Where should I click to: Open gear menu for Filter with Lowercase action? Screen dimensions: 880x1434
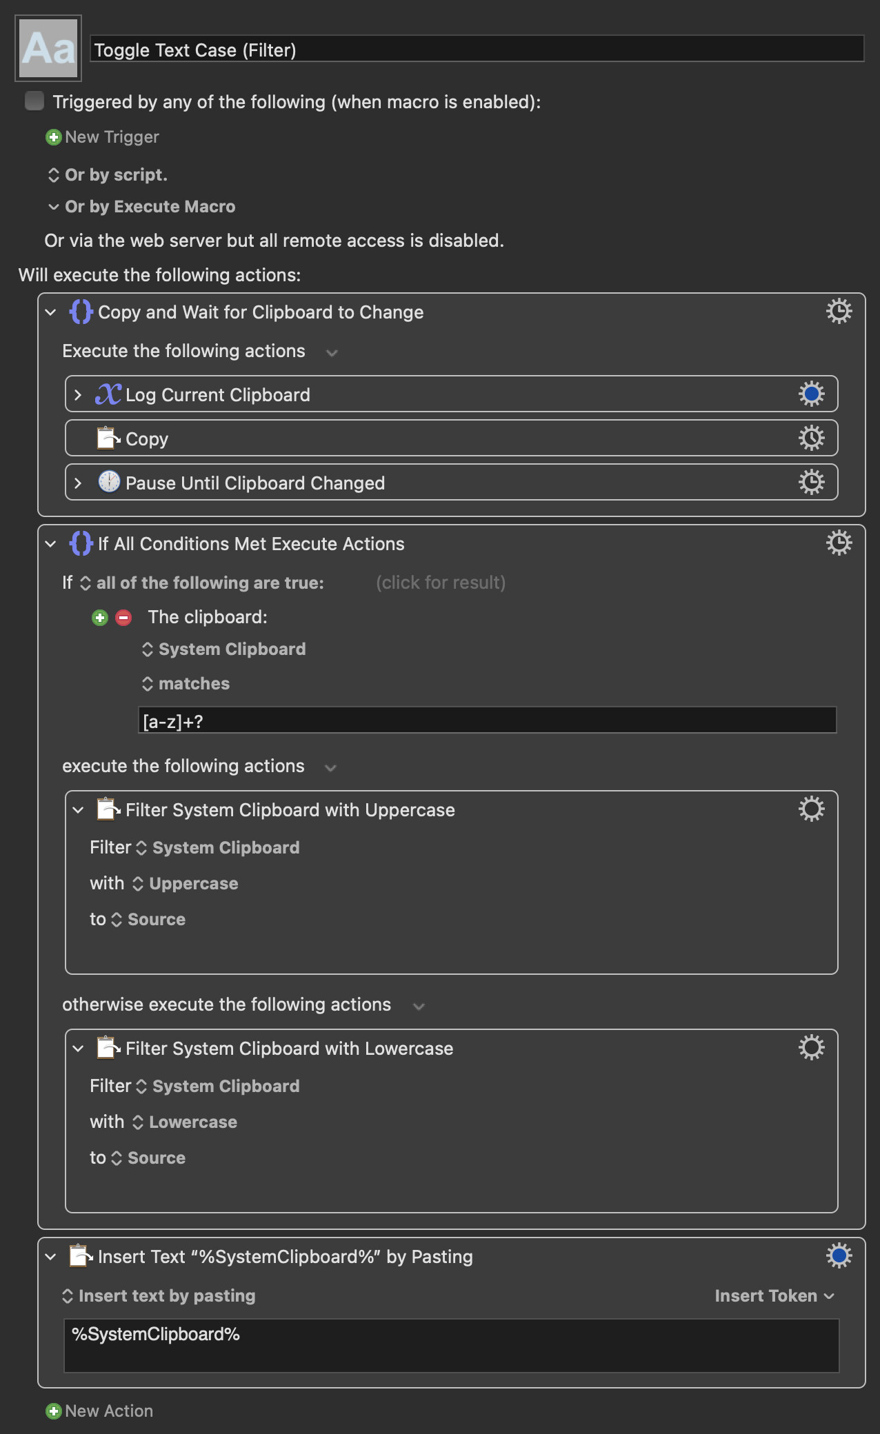click(x=811, y=1047)
